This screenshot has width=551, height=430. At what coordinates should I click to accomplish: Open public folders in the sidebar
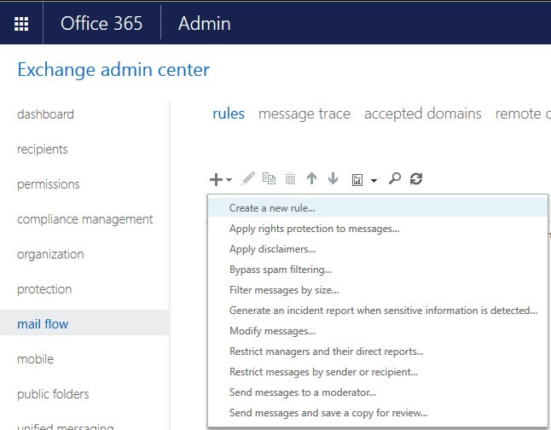pyautogui.click(x=53, y=394)
